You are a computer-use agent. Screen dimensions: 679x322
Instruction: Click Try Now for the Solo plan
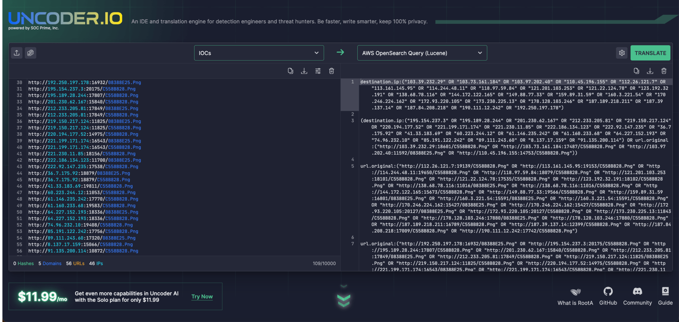pos(202,296)
